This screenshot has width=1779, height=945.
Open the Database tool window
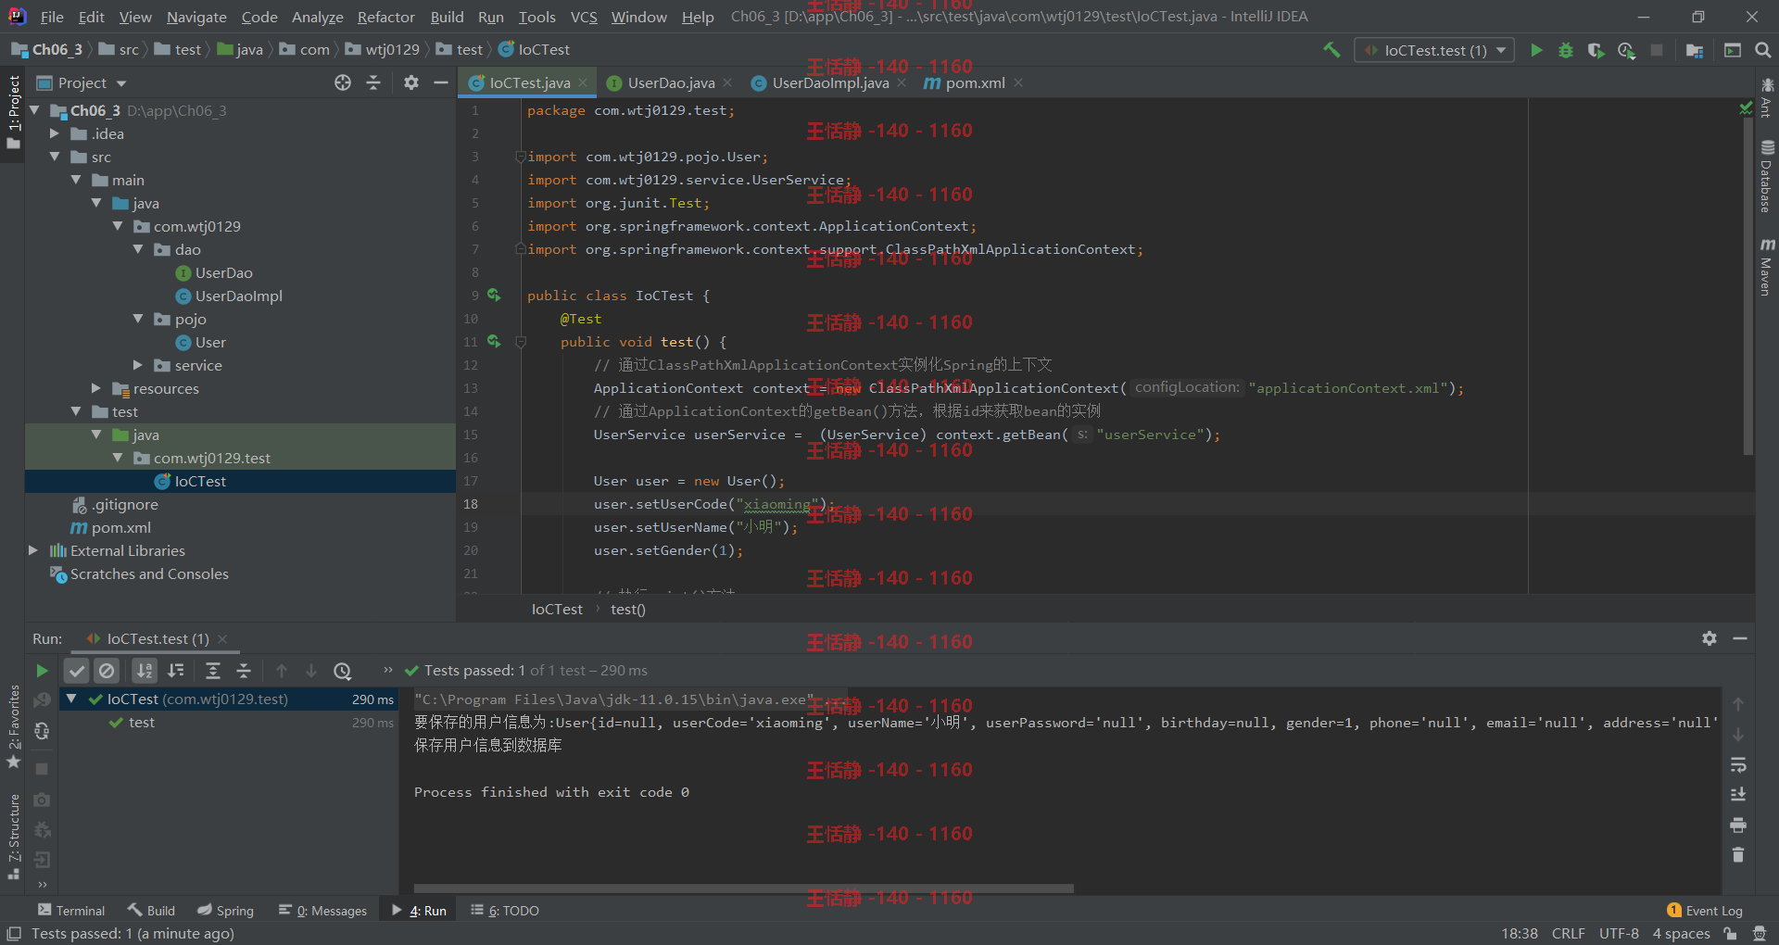(x=1767, y=176)
